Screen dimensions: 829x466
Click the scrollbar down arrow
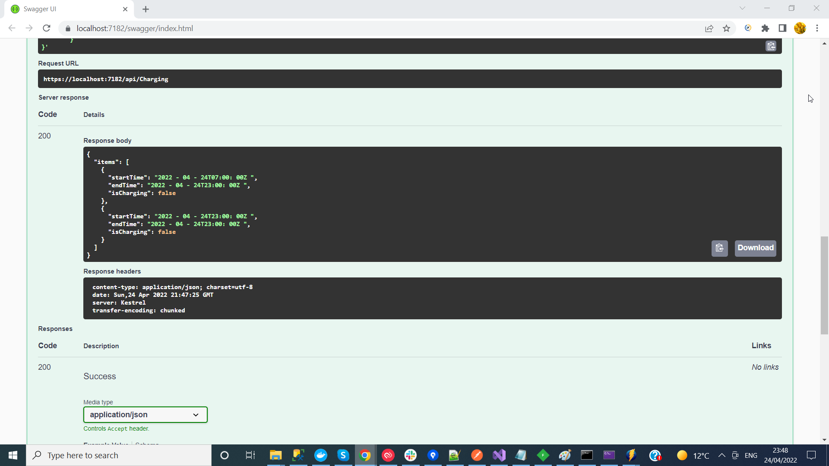[824, 440]
